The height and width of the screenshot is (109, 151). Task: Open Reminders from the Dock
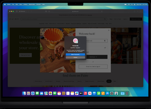68,93
